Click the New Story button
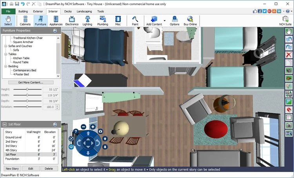 12,169
